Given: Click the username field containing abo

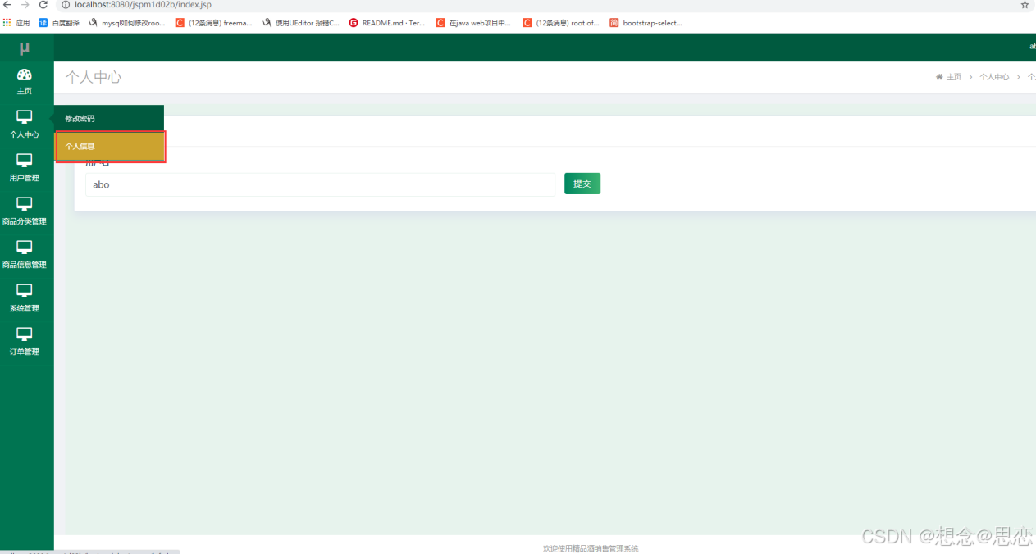Looking at the screenshot, I should [x=320, y=184].
